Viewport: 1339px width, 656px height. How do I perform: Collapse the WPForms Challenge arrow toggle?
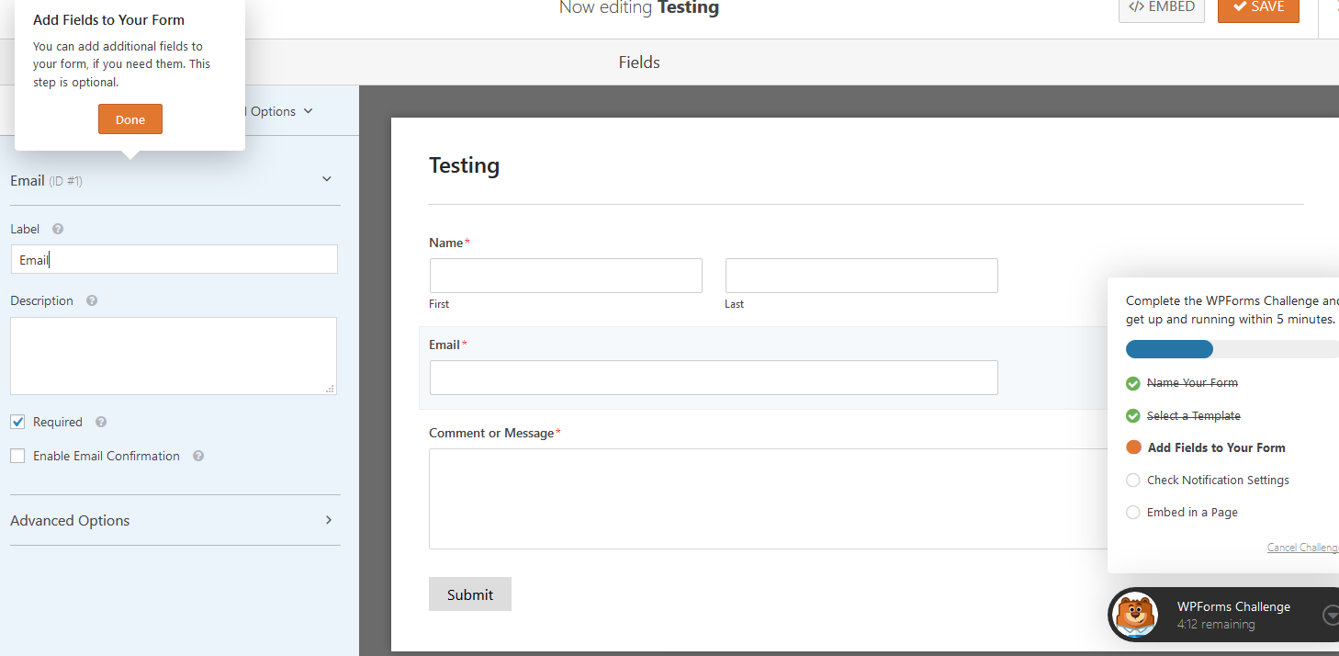pos(1330,615)
